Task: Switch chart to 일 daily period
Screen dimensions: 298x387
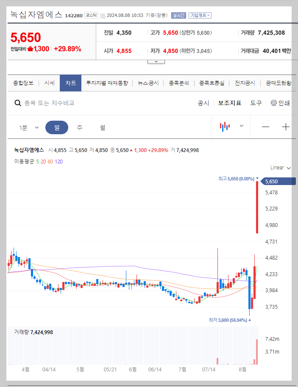Action: 57,127
